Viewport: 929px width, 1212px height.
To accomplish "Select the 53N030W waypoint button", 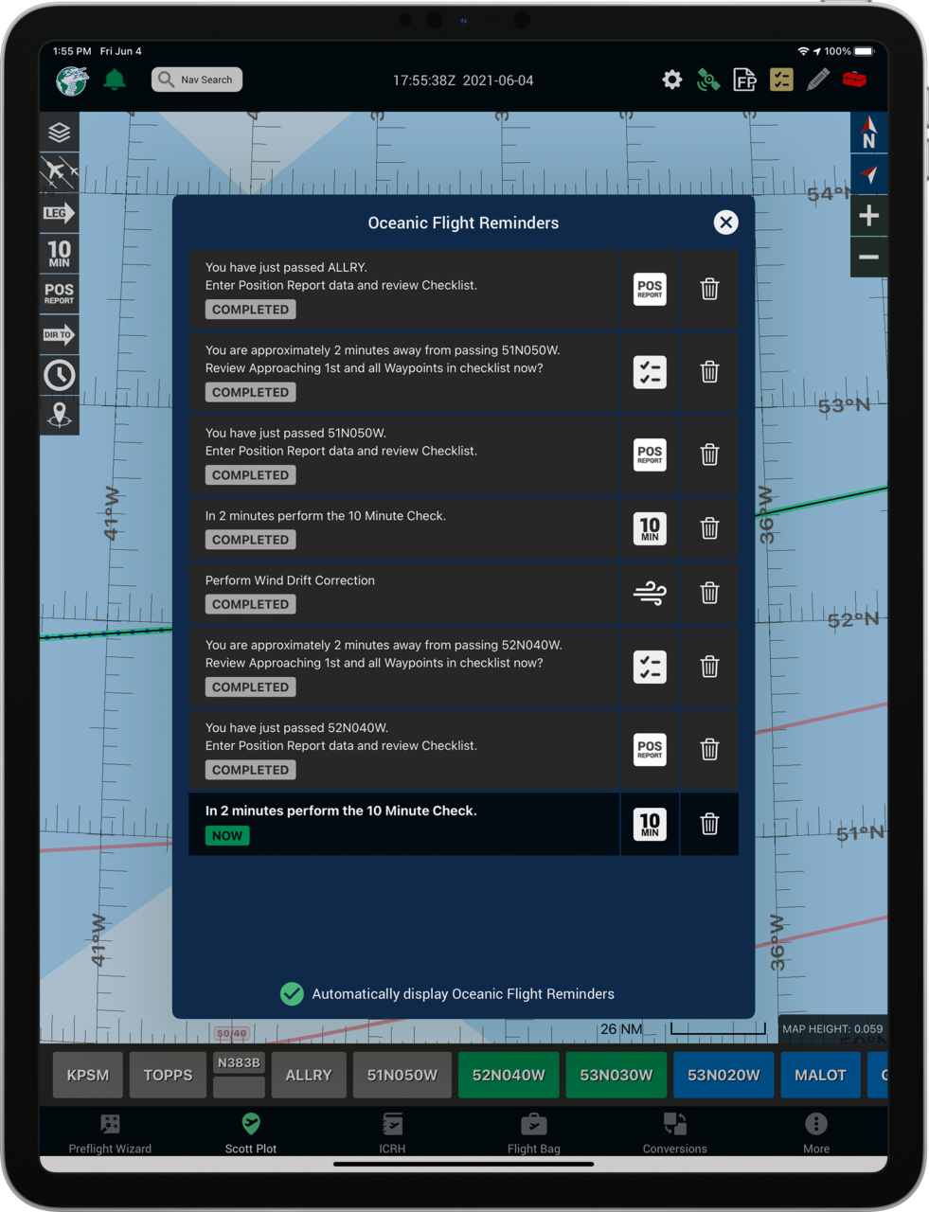I will [x=616, y=1075].
